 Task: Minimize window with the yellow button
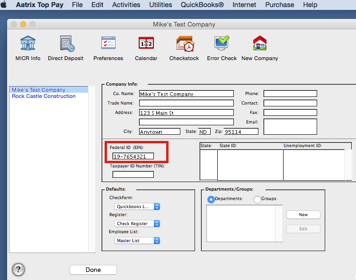coord(23,24)
